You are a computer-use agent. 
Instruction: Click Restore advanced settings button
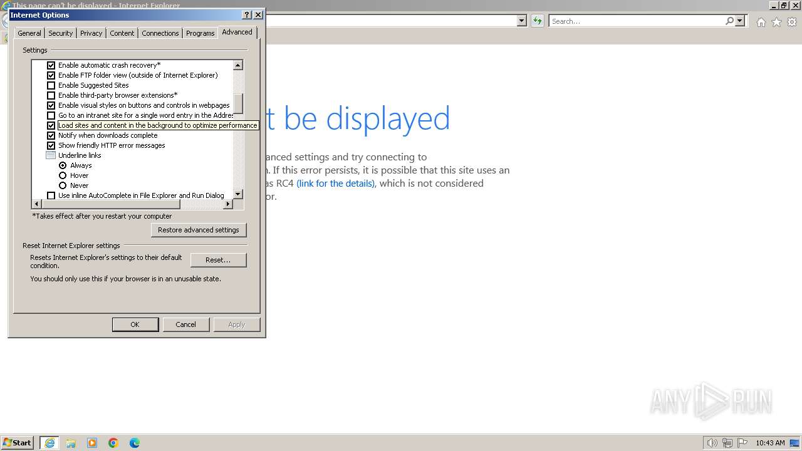coord(199,230)
